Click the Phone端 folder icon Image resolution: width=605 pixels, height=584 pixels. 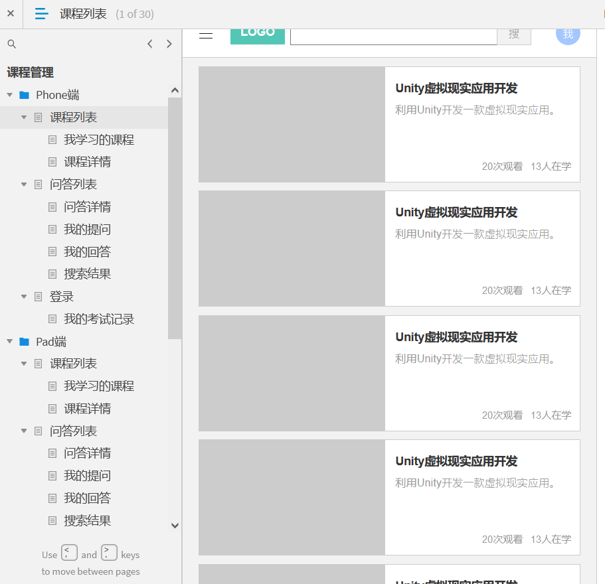pos(25,95)
